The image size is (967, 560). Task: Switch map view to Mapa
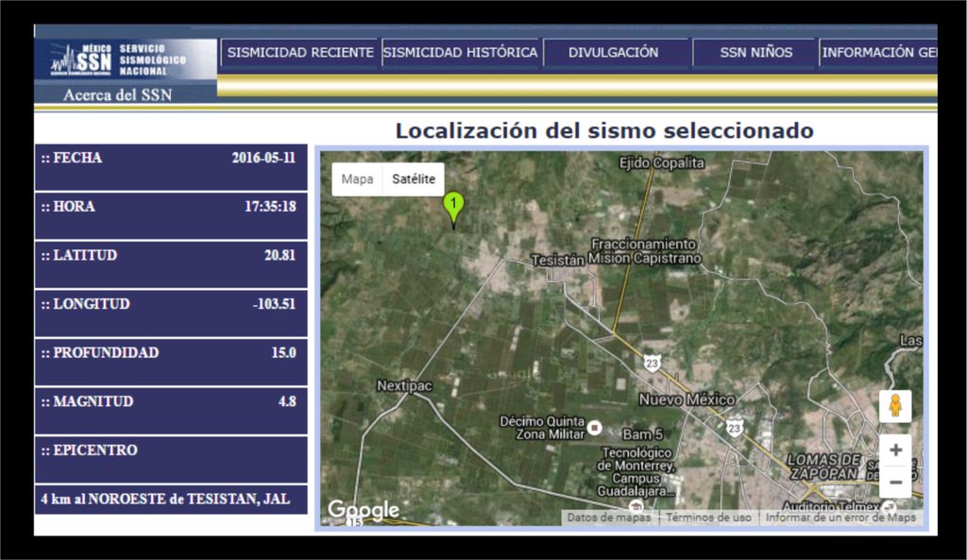coord(357,178)
